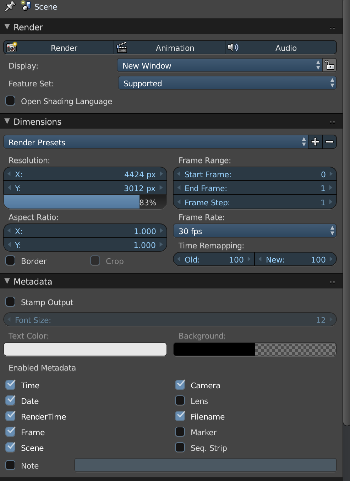Click the Dimensions panel drag grip
This screenshot has width=350, height=481.
coord(333,122)
